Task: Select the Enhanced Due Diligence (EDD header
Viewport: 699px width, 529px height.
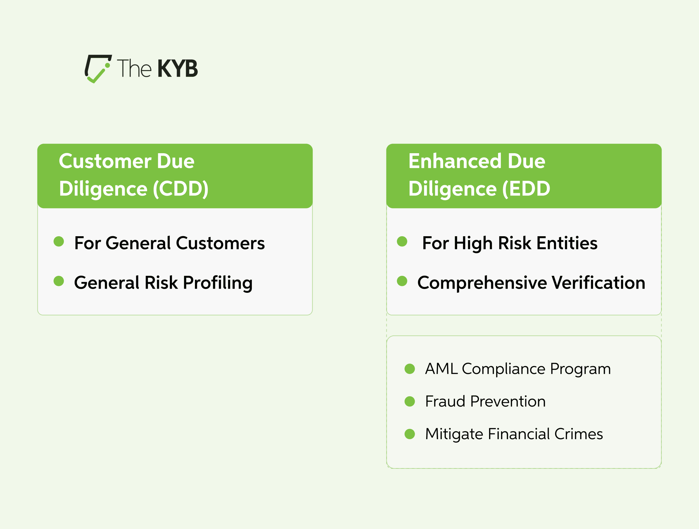Action: [x=524, y=176]
